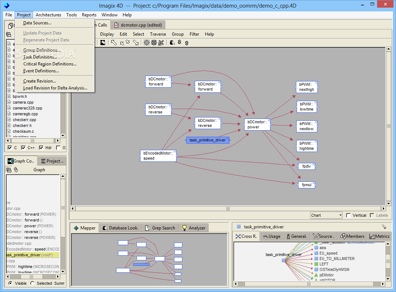This screenshot has height=292, width=396.
Task: Click the graph horizontal scrollbar thumb
Action: [x=228, y=209]
